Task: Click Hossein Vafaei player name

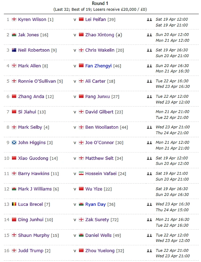Action: (x=101, y=174)
